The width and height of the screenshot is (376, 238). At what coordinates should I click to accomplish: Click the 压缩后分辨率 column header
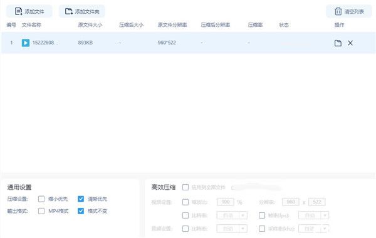(216, 24)
